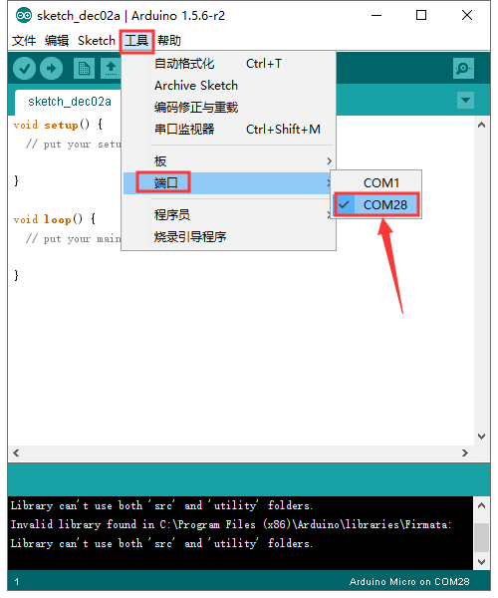Click the 'void setup()' code line
Viewport: 498px width, 598px height.
coord(58,125)
